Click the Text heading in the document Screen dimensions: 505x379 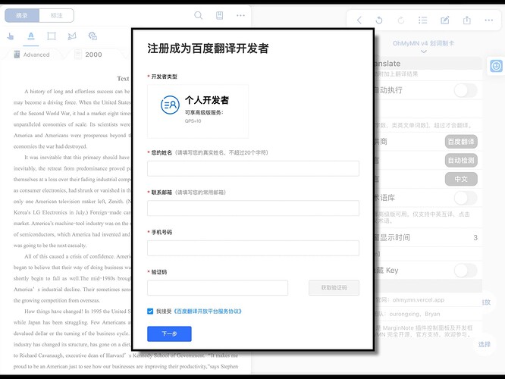[x=123, y=79]
